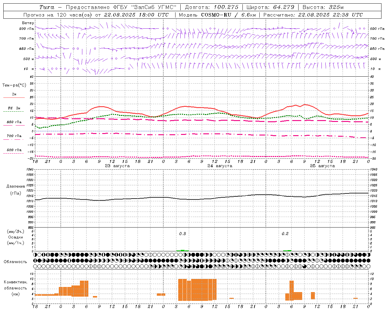
Task: Click the "(гПа)" pressure unit label
Action: point(16,193)
